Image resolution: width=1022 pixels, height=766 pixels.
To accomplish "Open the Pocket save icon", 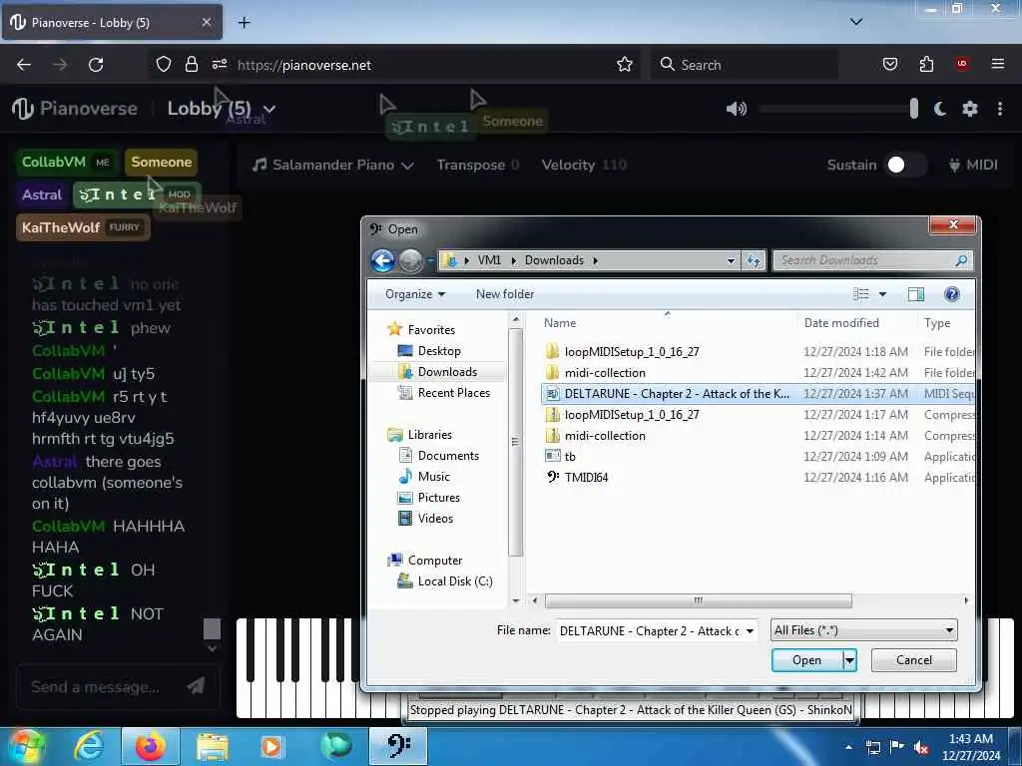I will click(x=889, y=65).
